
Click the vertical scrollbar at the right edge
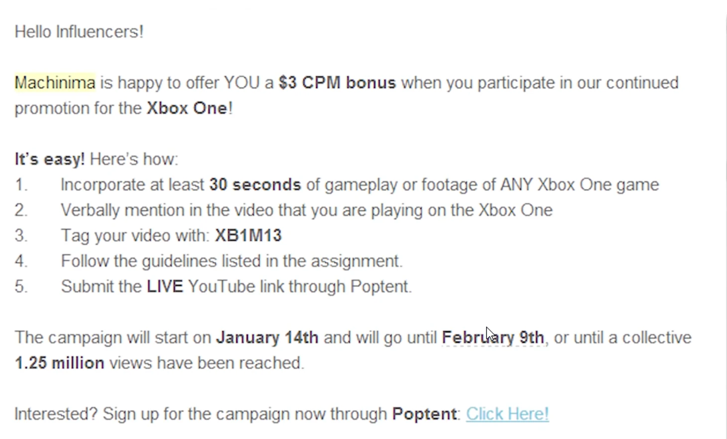tap(725, 219)
